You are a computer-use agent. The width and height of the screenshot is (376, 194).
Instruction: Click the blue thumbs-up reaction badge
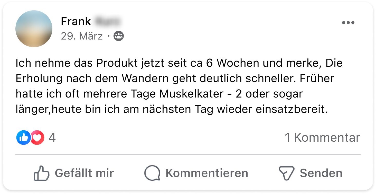pyautogui.click(x=23, y=138)
